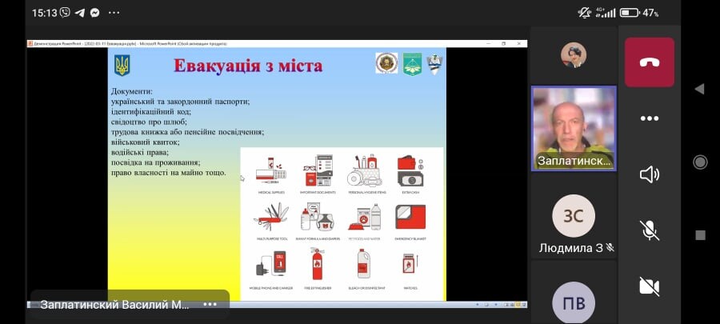Screen dimensions: 720x324
Task: Tap the Людмила З name label
Action: 570,248
